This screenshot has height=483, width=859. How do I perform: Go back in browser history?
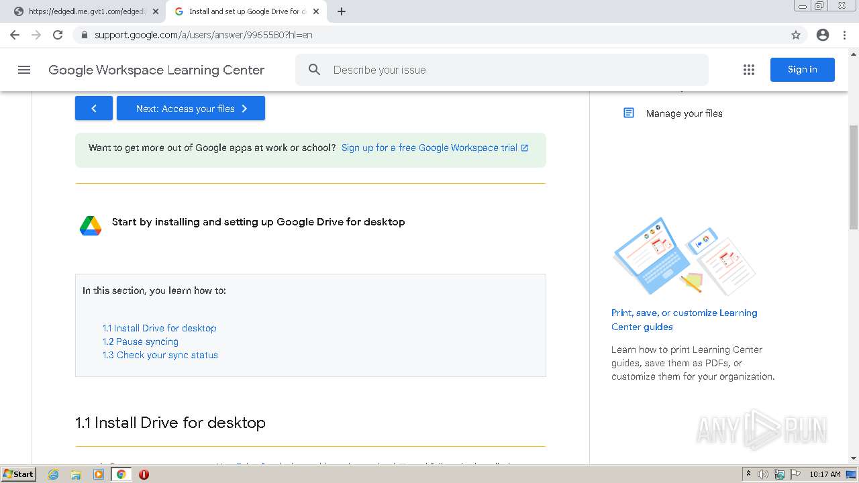[x=15, y=35]
